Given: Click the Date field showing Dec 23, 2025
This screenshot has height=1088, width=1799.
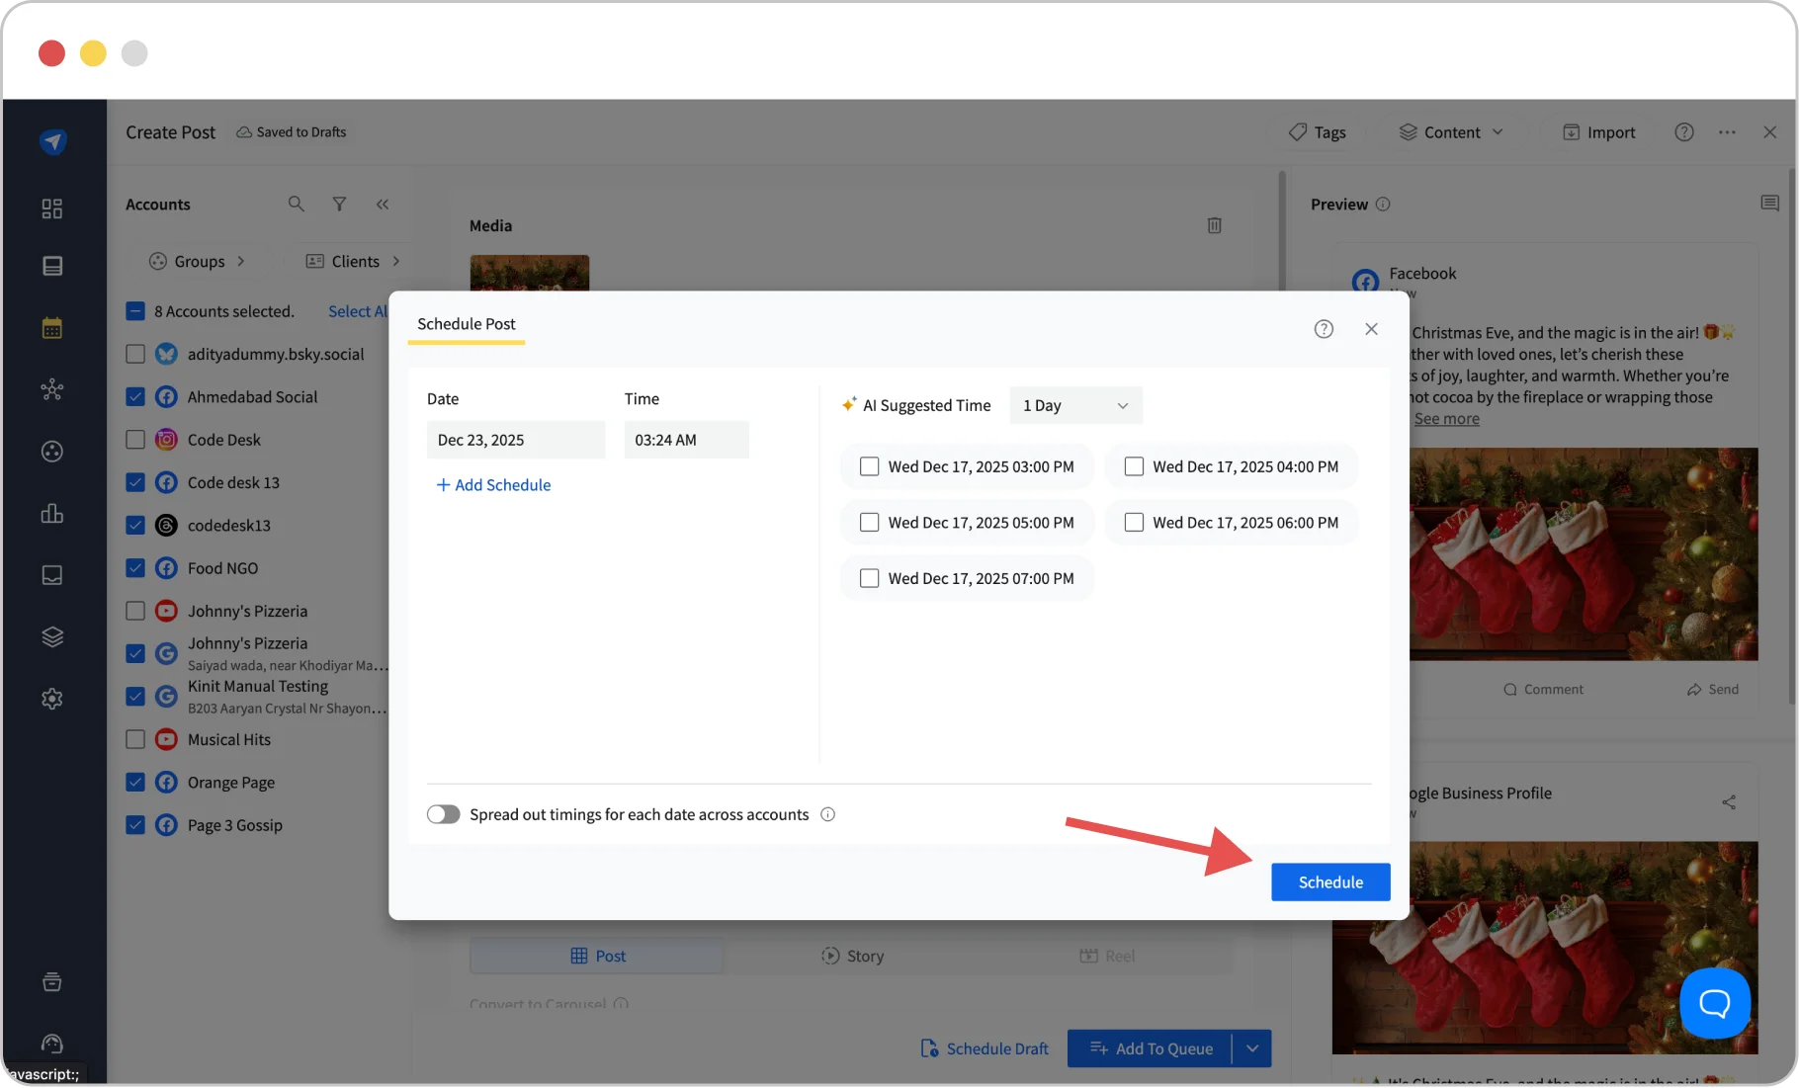Looking at the screenshot, I should tap(515, 440).
